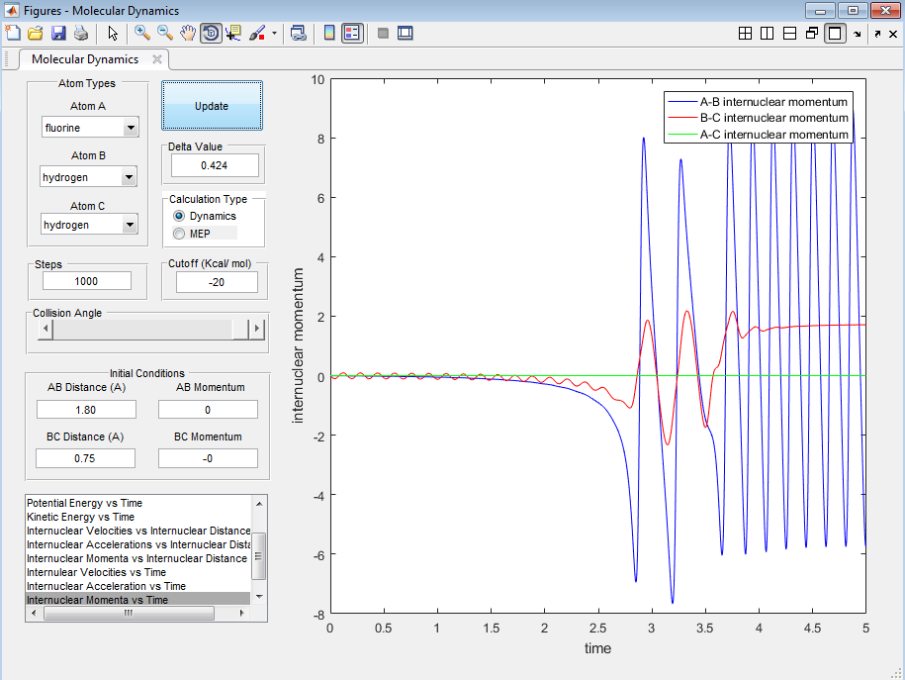905x680 pixels.
Task: Open the Atom A dropdown
Action: (130, 128)
